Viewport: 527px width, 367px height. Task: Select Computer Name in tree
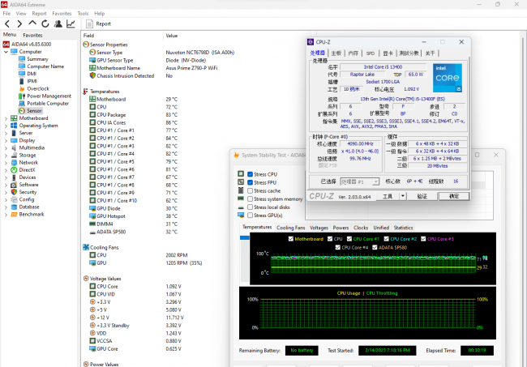(45, 66)
